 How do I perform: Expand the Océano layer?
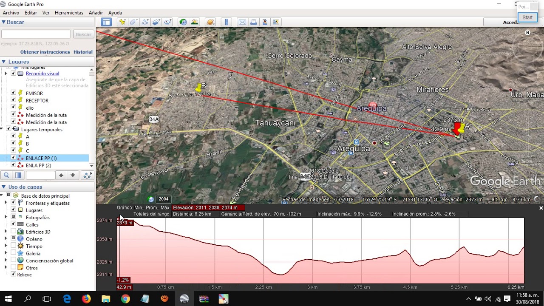click(6, 239)
